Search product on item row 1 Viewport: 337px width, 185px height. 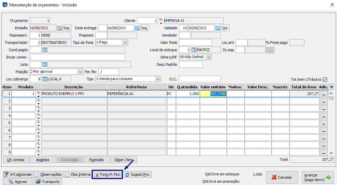point(38,93)
